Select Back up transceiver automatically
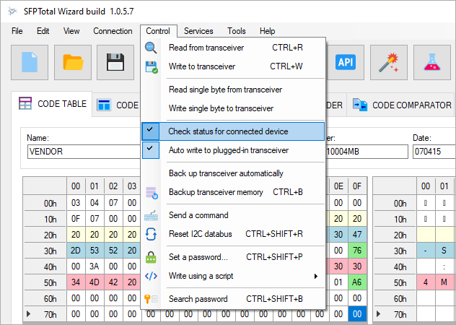Screen dimensions: 456x325 coord(233,173)
